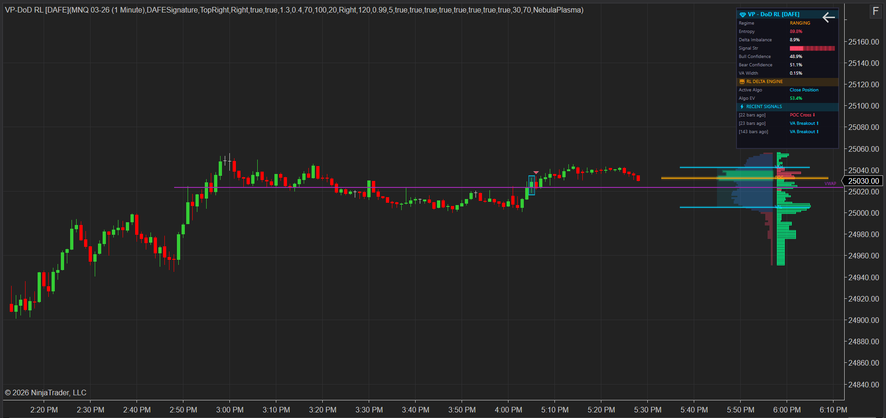Click the red down-triangle signal marker on chart
Image resolution: width=886 pixels, height=418 pixels.
[x=536, y=173]
